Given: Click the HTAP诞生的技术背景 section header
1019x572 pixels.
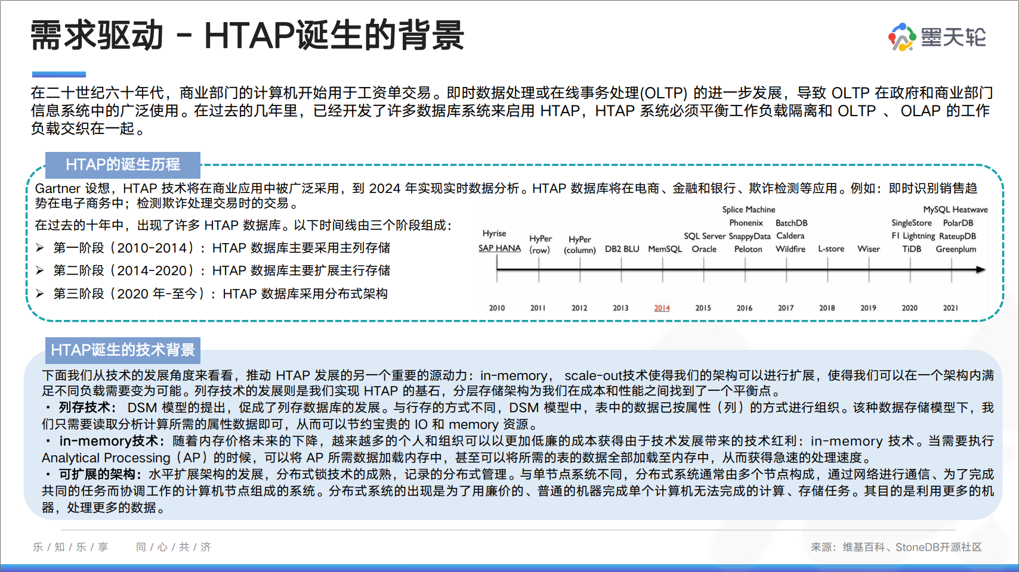Looking at the screenshot, I should point(123,350).
